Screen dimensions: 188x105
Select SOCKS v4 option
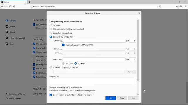point(63,64)
